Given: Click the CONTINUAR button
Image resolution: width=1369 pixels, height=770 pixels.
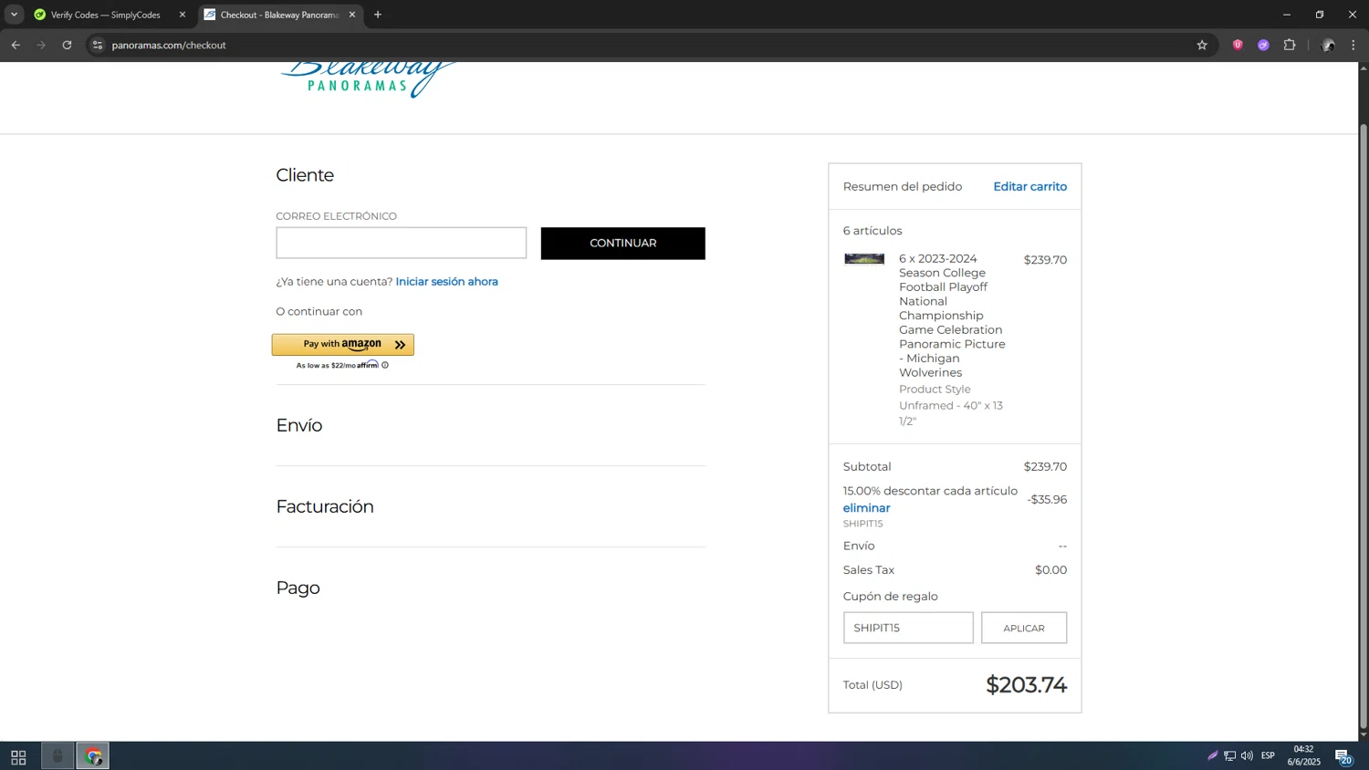Looking at the screenshot, I should tap(623, 243).
